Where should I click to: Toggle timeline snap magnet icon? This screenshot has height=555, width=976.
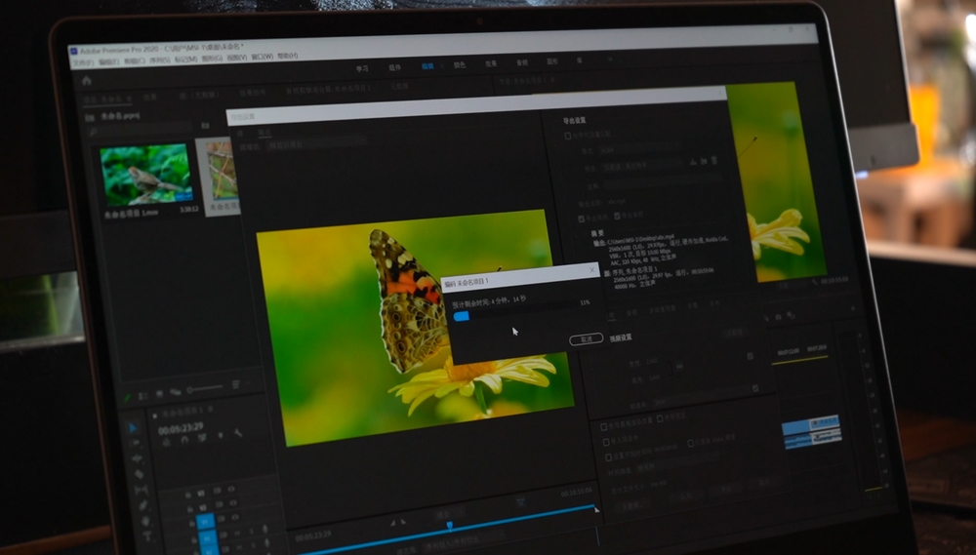(x=184, y=439)
